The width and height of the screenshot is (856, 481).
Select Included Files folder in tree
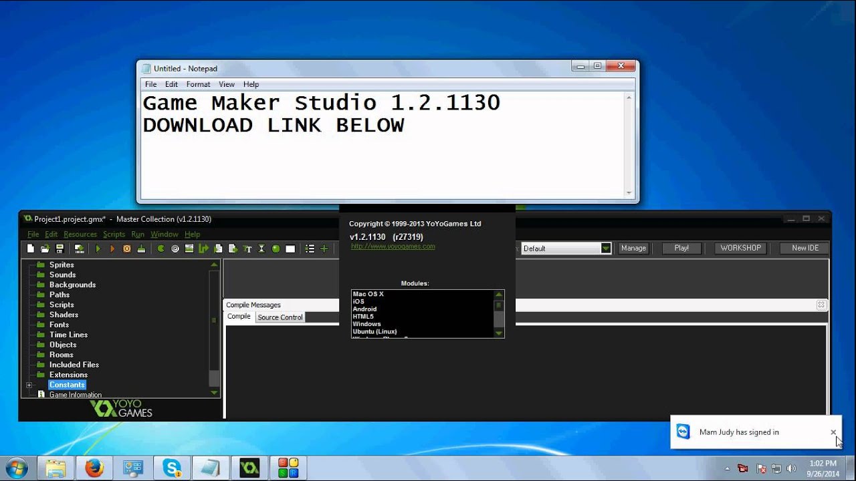(x=74, y=365)
